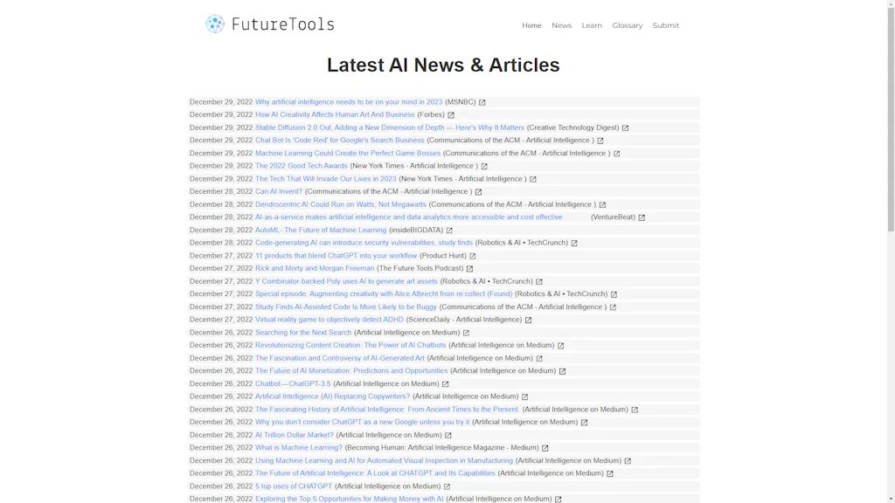Select the Learn menu item
Viewport: 895px width, 503px height.
(592, 25)
